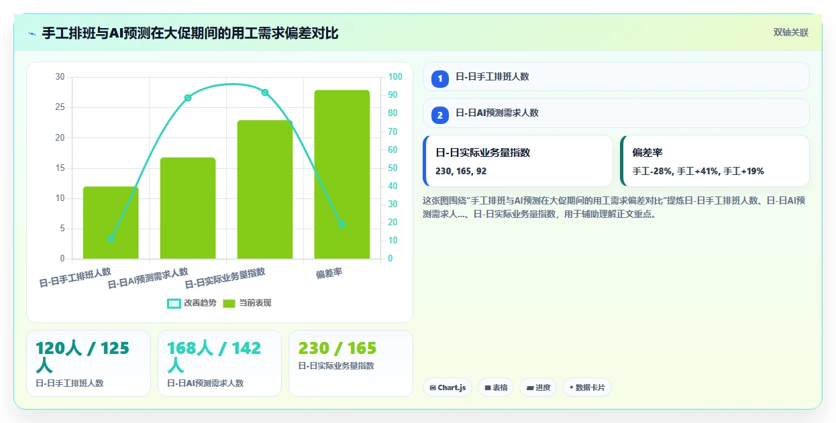The height and width of the screenshot is (423, 836).
Task: Click the x-axis label 偏差率
Action: (329, 274)
